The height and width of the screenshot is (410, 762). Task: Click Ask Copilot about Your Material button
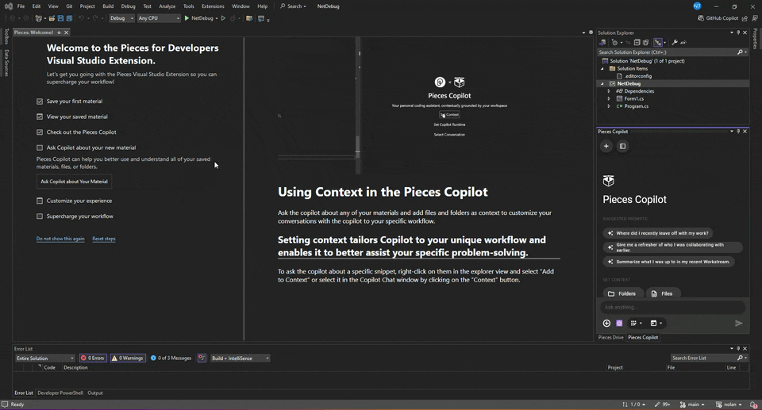[x=75, y=181]
